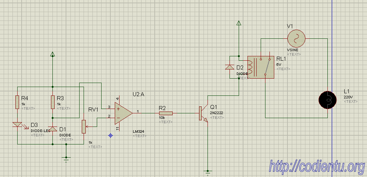Viewport: 367px width, 177px height.
Task: Select the power terminal above the relay
Action: point(239,23)
